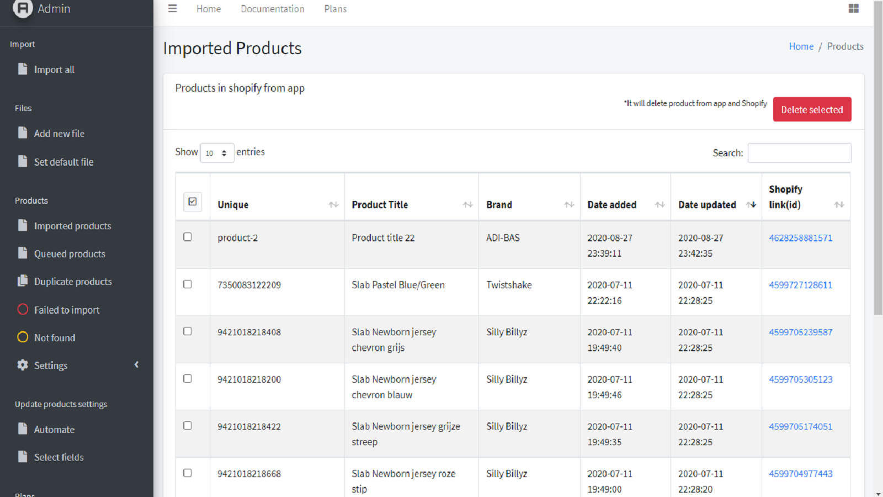Open the Show entries dropdown
This screenshot has width=883, height=497.
[217, 152]
